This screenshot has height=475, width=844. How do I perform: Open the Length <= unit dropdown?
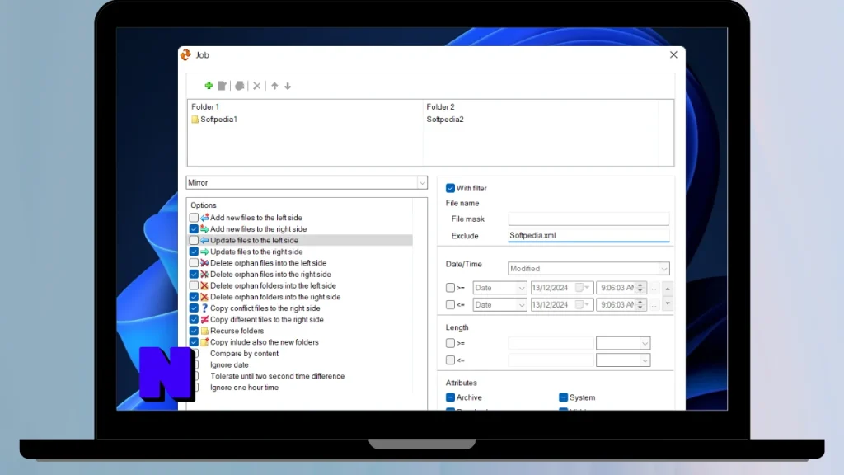645,360
